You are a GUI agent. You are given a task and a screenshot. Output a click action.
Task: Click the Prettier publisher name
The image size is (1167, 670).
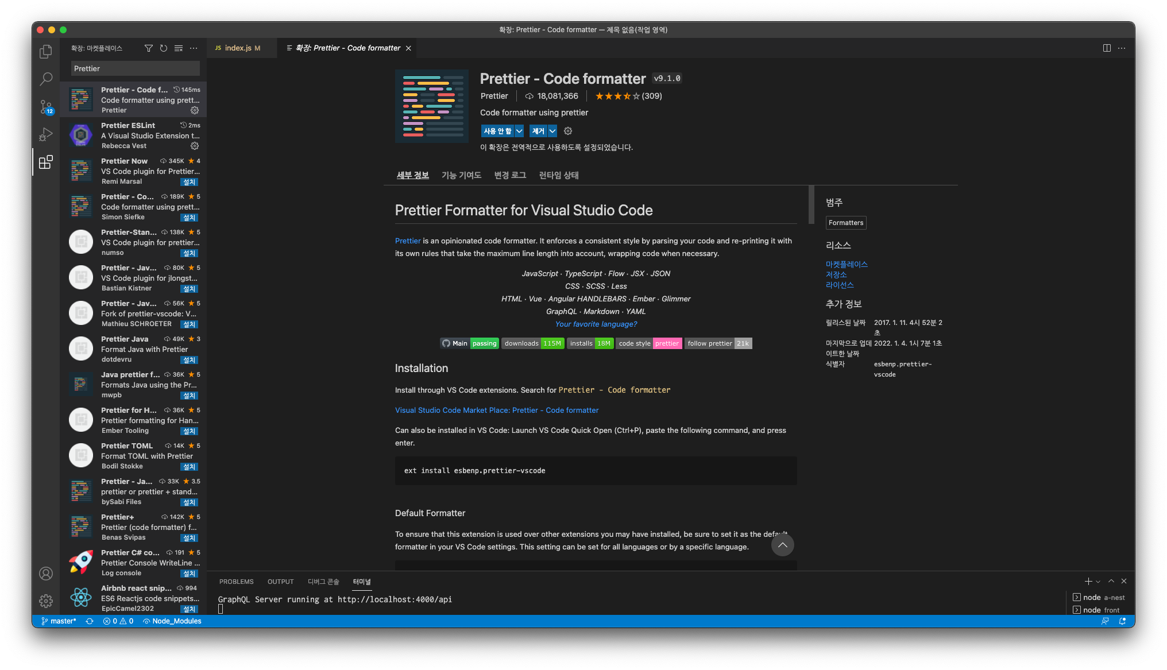(494, 96)
